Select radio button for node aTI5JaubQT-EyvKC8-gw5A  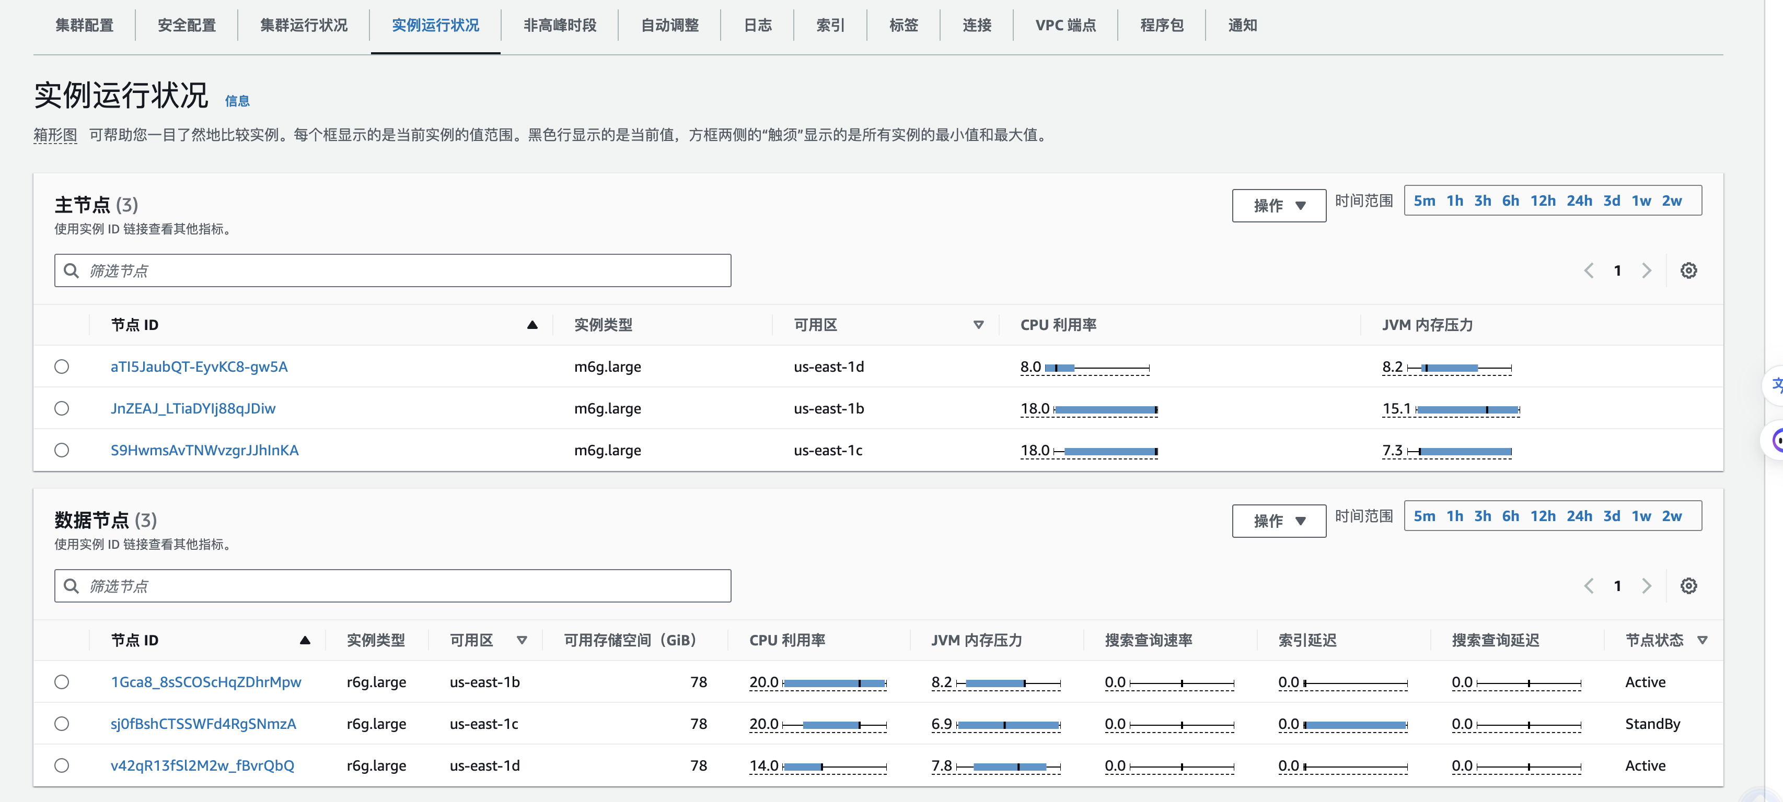coord(62,367)
